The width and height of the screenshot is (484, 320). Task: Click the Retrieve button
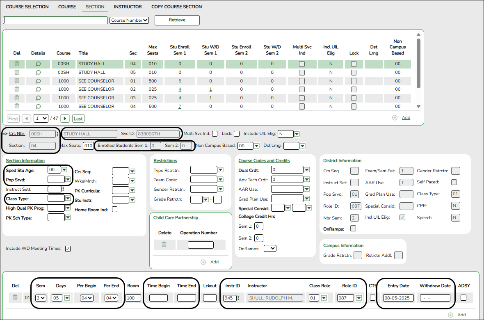[x=177, y=20]
